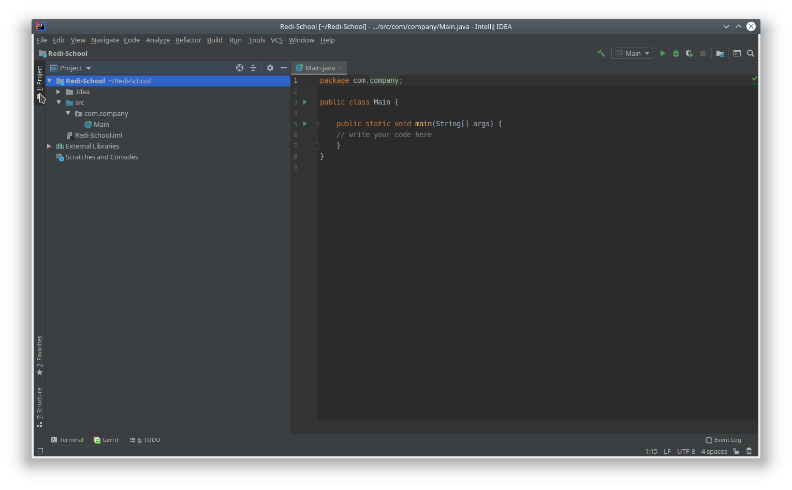This screenshot has width=792, height=490.
Task: Open Search Everywhere magnifier icon
Action: pos(751,53)
